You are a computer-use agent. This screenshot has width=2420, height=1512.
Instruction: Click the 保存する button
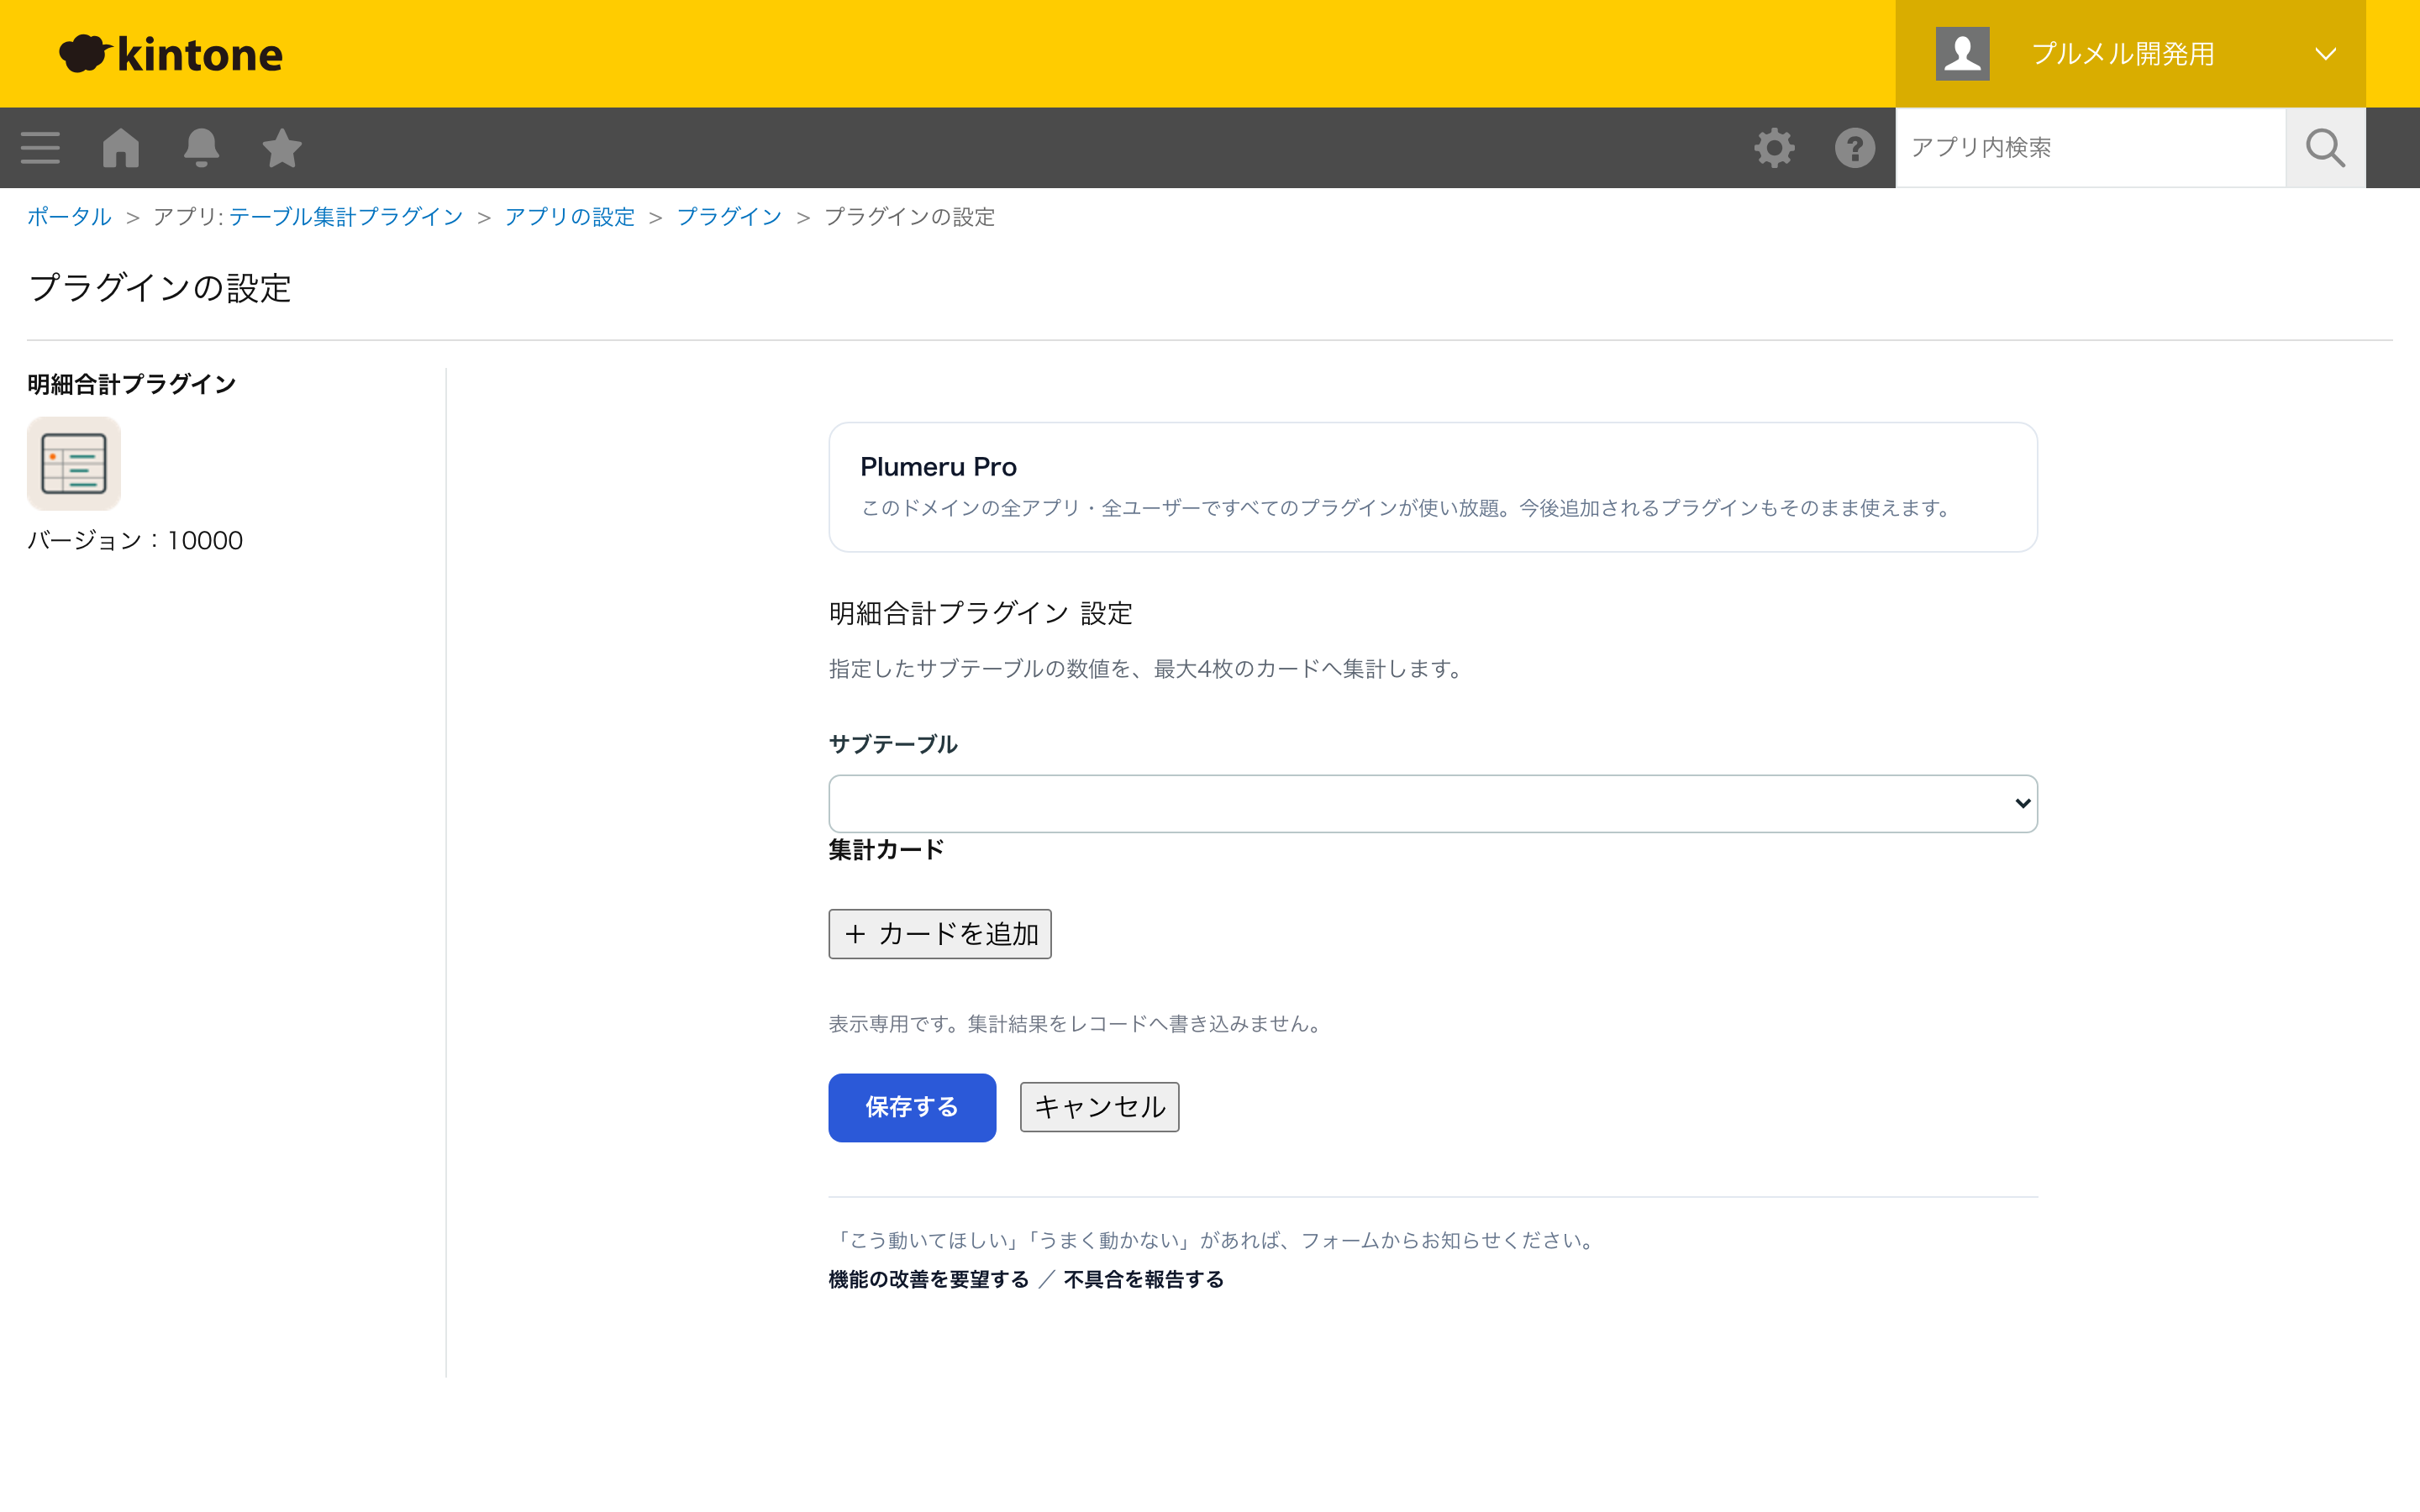point(912,1108)
